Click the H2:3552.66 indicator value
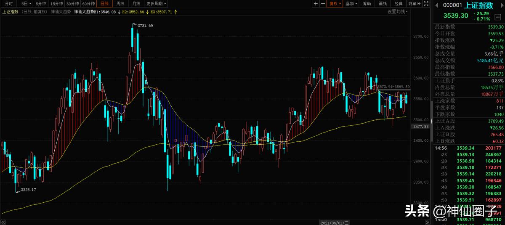Viewport: 505px width, 225px height. pos(133,12)
